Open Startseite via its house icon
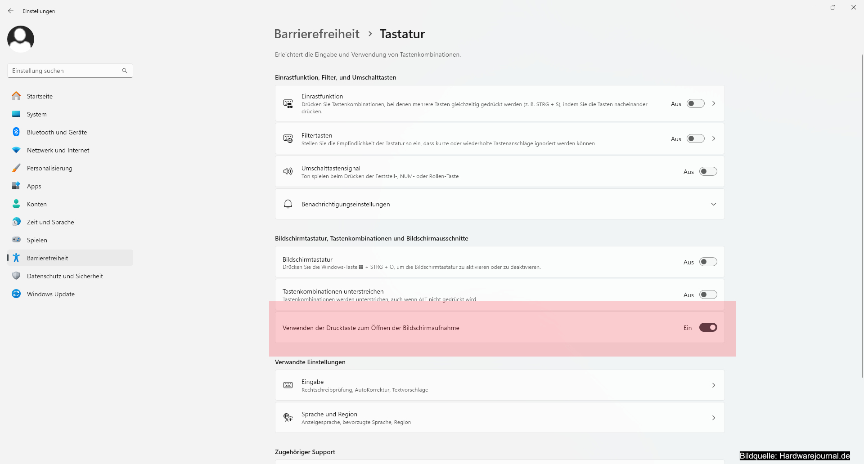The image size is (864, 464). (x=16, y=96)
